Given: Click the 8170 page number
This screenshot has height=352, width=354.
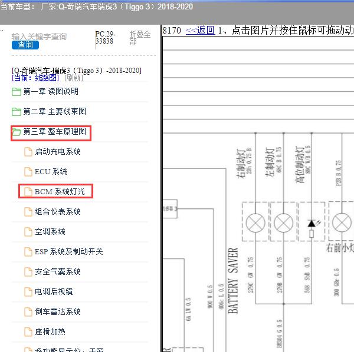Looking at the screenshot, I should [172, 31].
